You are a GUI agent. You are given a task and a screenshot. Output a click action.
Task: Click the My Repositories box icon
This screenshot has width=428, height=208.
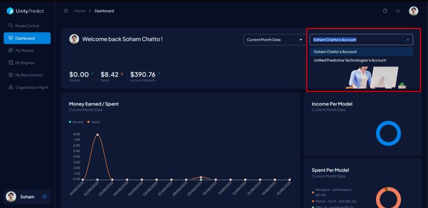pyautogui.click(x=11, y=75)
